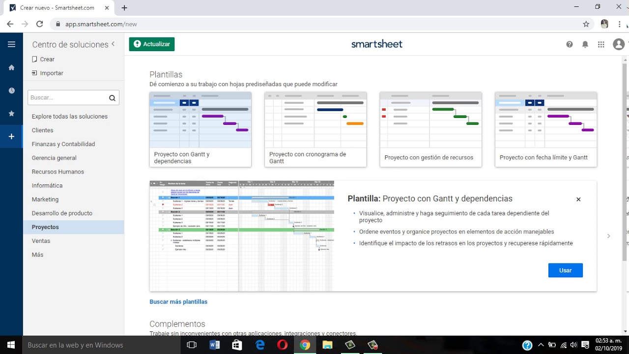The height and width of the screenshot is (354, 629).
Task: Open Desarrollo de producto category
Action: tap(62, 213)
